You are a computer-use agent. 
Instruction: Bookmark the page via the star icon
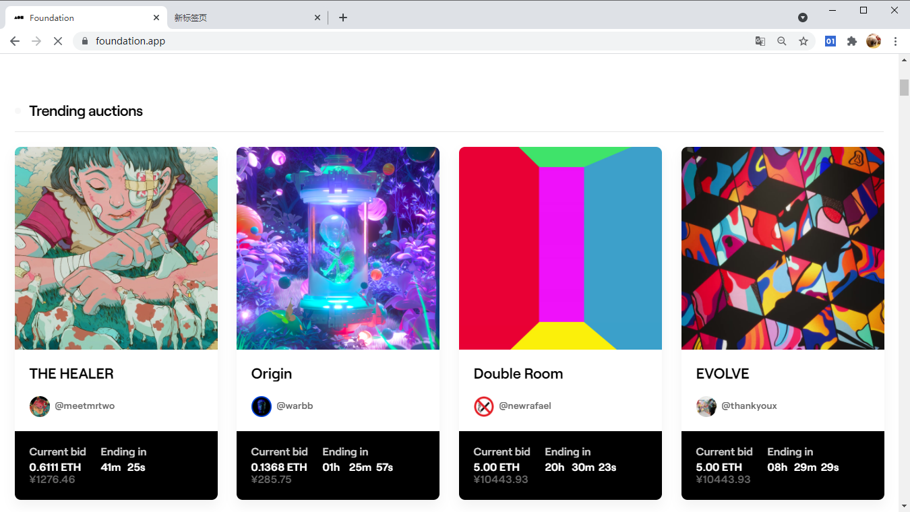coord(803,41)
